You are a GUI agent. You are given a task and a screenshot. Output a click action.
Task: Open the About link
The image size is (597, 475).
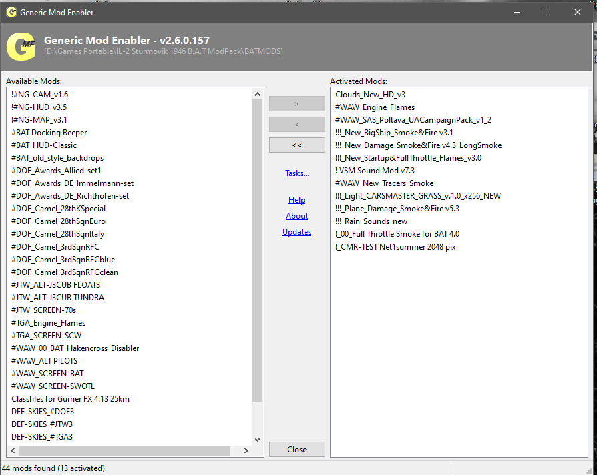(296, 216)
